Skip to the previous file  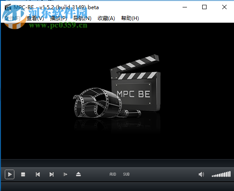coord(38,174)
